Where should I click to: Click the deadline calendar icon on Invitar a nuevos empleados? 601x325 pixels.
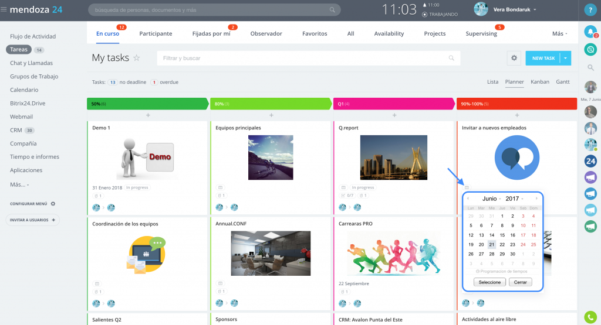coord(467,187)
